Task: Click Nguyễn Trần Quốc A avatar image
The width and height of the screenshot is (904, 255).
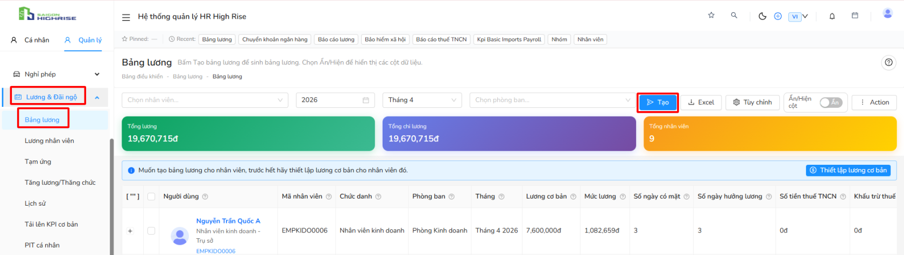Action: pos(180,236)
